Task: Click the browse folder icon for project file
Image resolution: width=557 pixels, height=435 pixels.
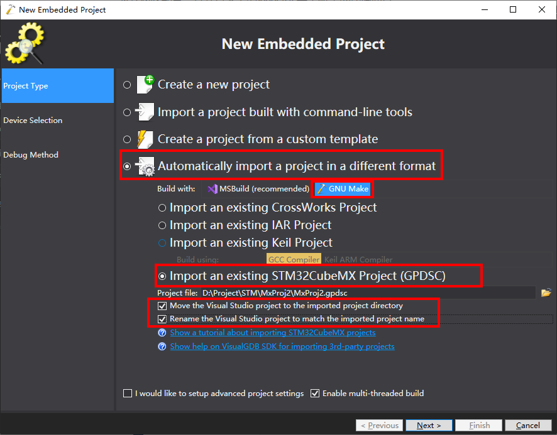Action: (546, 293)
